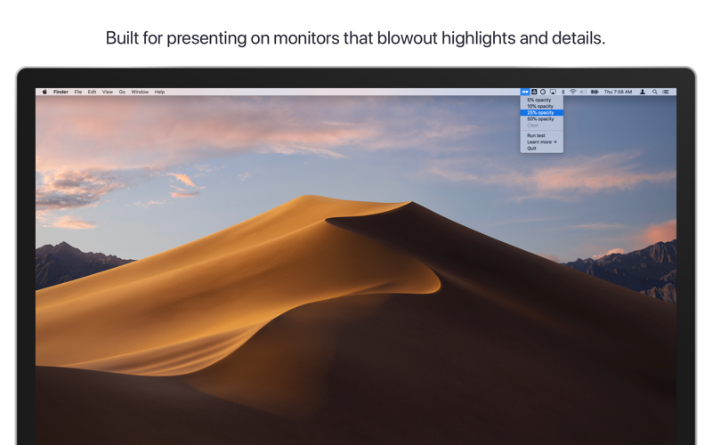
Task: Open the Go menu
Action: click(x=122, y=92)
